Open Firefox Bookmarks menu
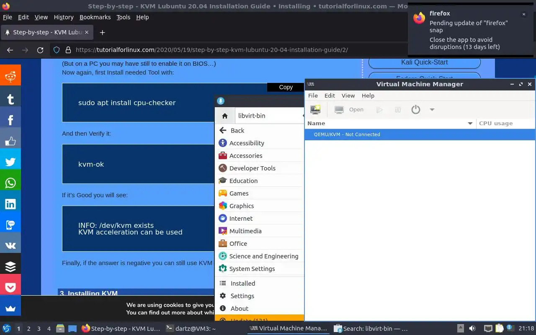This screenshot has height=335, width=536. (95, 17)
